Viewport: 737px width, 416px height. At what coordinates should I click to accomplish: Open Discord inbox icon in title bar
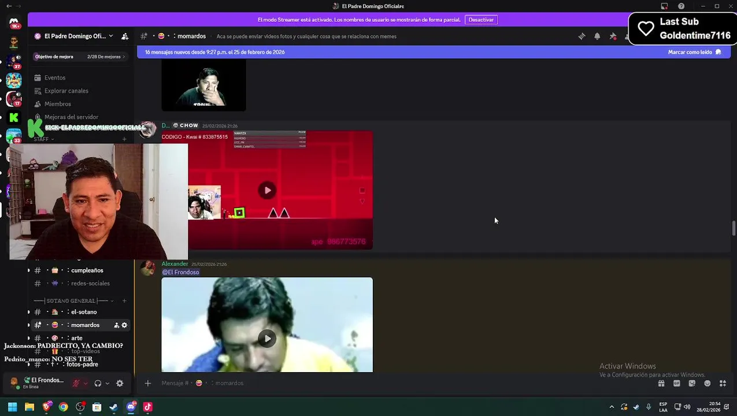pos(665,6)
